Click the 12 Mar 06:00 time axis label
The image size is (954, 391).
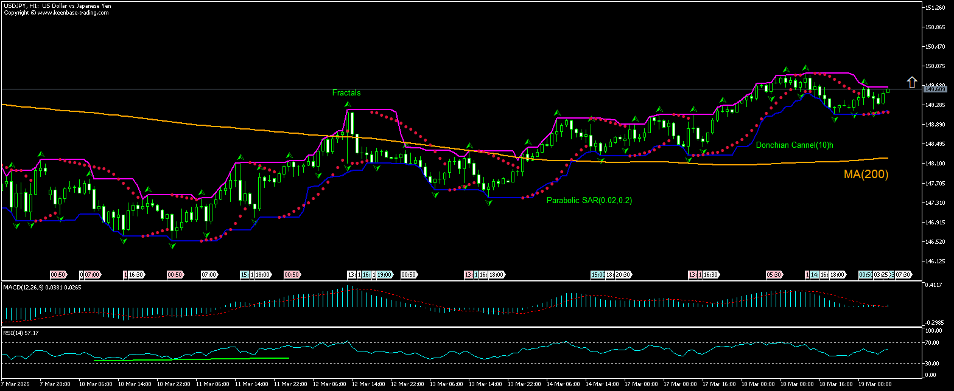point(329,384)
